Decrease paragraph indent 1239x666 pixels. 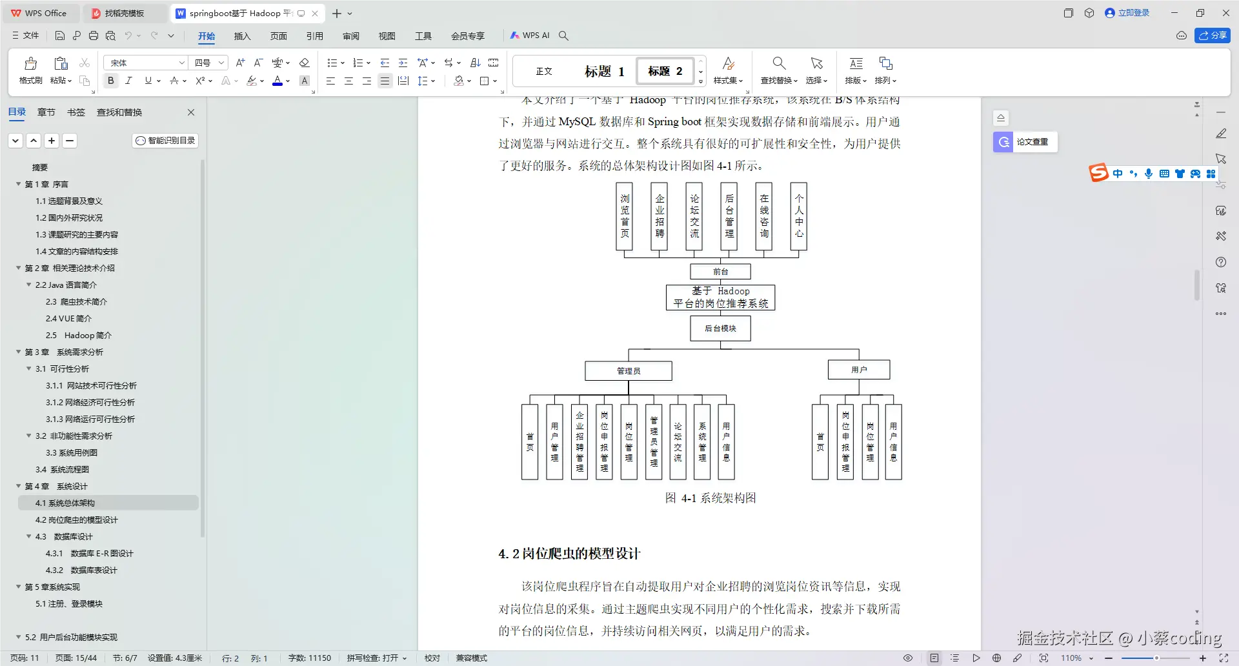pyautogui.click(x=385, y=63)
